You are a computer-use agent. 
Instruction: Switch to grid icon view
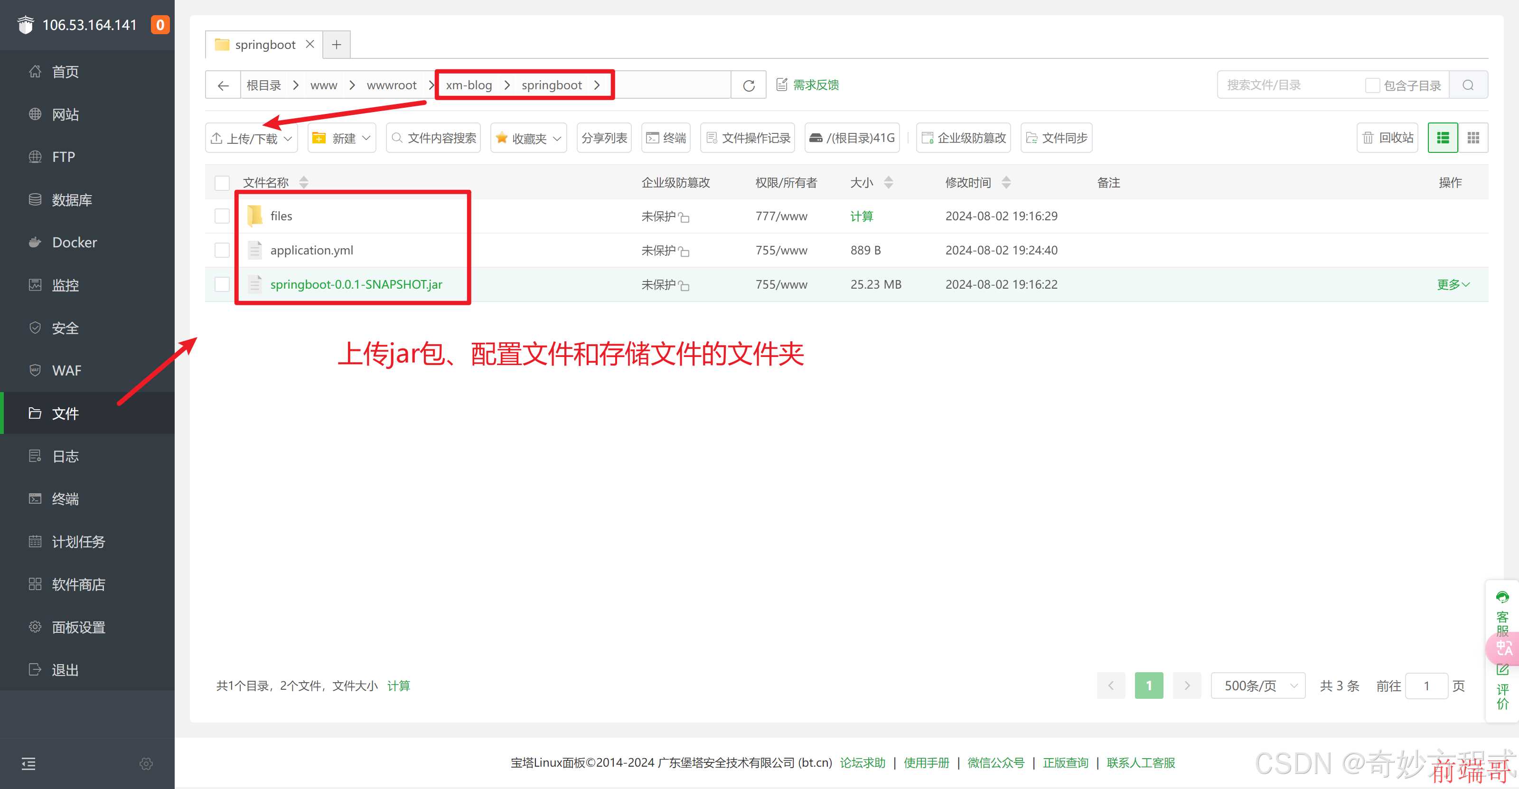point(1473,138)
